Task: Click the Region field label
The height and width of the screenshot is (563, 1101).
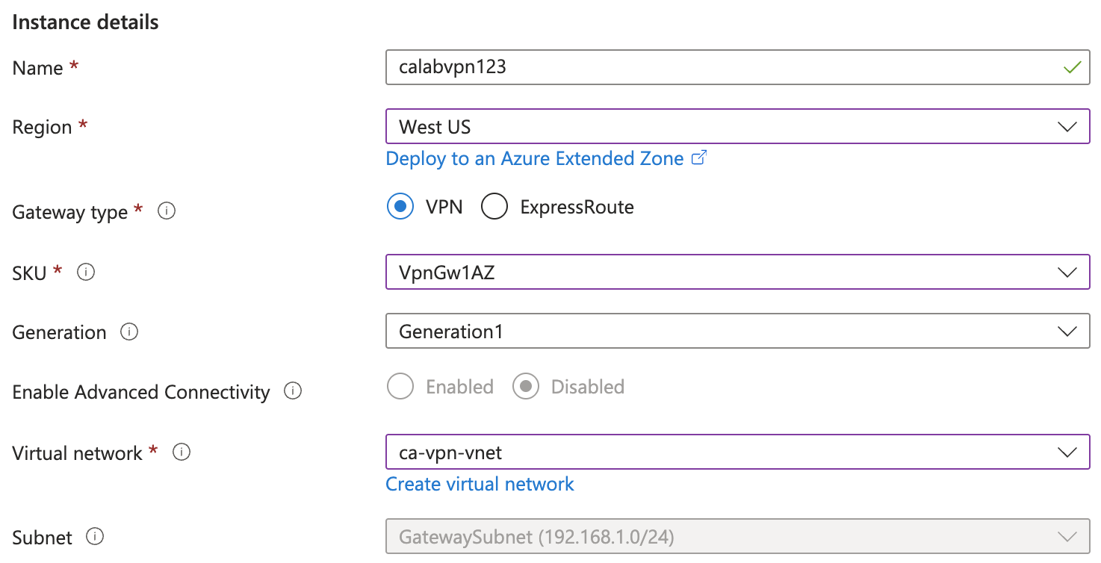Action: (x=43, y=127)
